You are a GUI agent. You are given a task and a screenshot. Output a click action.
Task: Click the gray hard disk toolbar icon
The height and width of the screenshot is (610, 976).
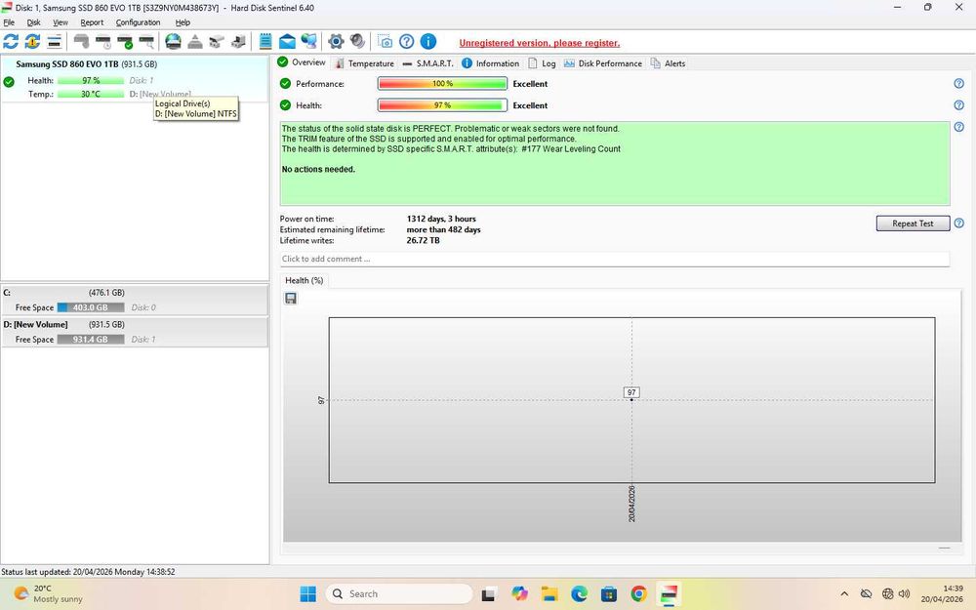tap(82, 42)
